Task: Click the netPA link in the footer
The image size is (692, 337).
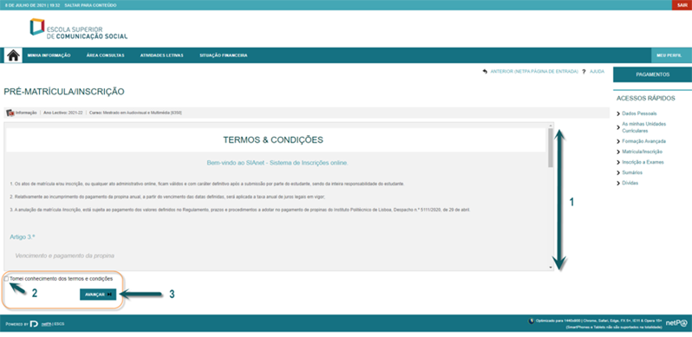Action: coord(45,324)
